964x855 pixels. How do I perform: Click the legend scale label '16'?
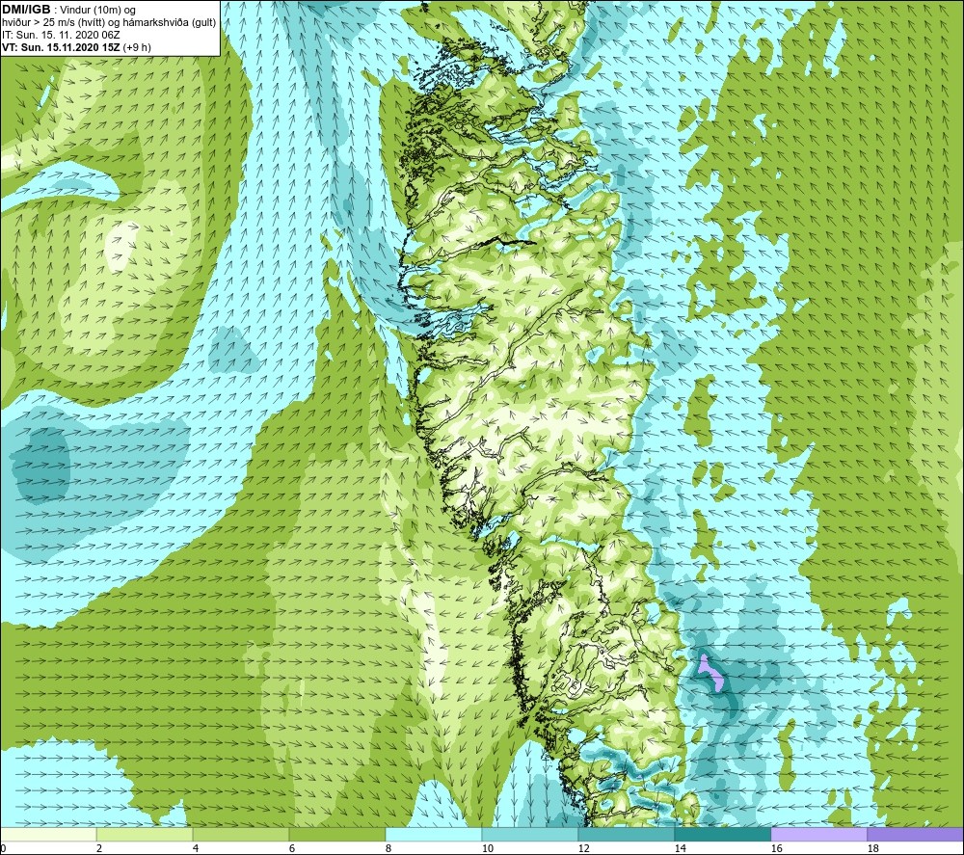tap(776, 849)
